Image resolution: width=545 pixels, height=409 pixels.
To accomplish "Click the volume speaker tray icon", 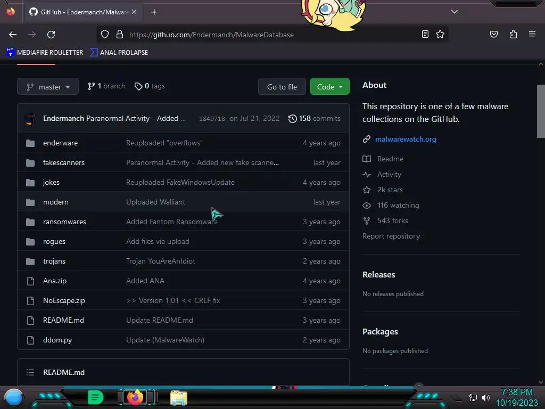I will (x=486, y=397).
